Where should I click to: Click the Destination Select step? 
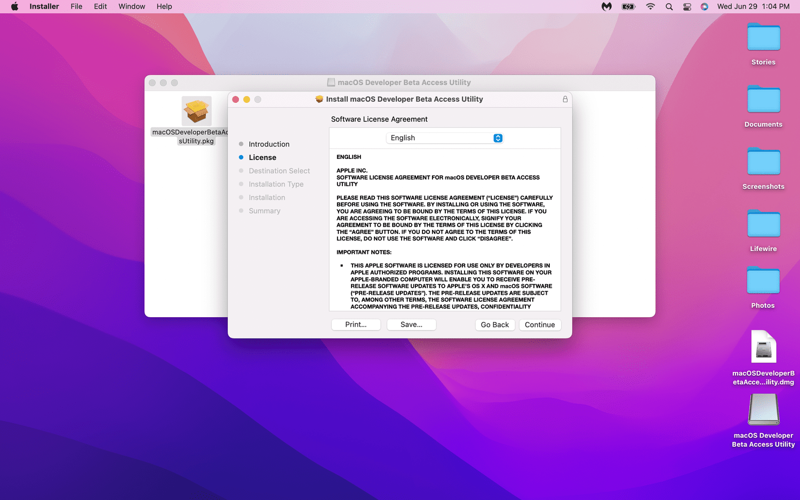click(279, 171)
